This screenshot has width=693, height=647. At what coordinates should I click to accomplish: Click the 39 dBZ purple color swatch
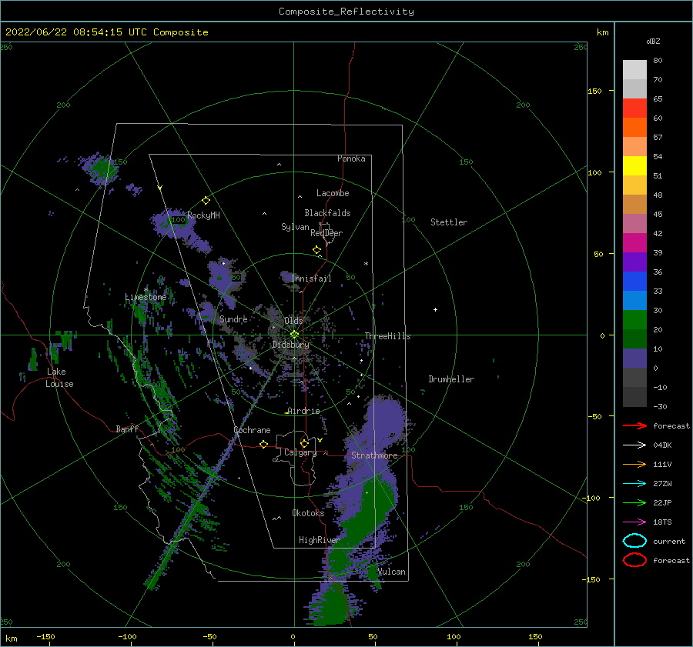click(x=634, y=262)
